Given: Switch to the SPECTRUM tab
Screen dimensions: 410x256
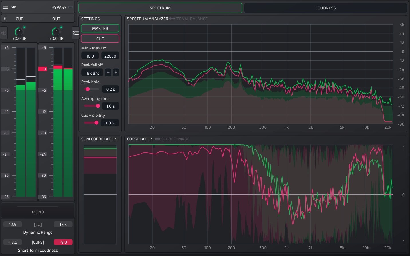Looking at the screenshot, I should [x=160, y=8].
